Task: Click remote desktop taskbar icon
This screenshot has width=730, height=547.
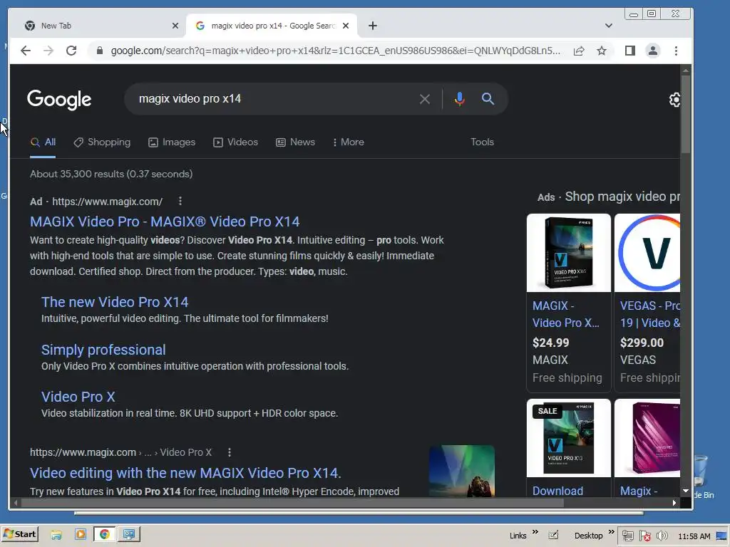Action: [x=129, y=534]
